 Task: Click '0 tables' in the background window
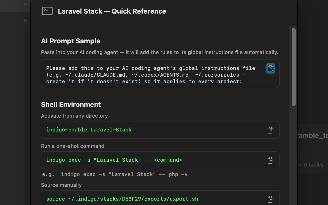[314, 165]
